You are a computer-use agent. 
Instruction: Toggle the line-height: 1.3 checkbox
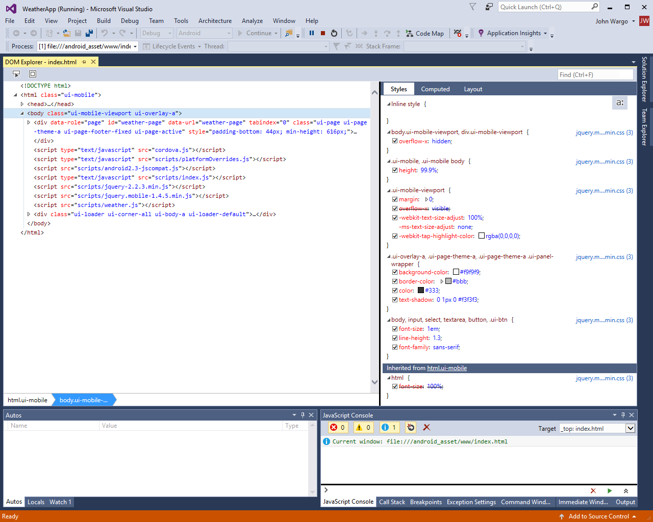395,338
